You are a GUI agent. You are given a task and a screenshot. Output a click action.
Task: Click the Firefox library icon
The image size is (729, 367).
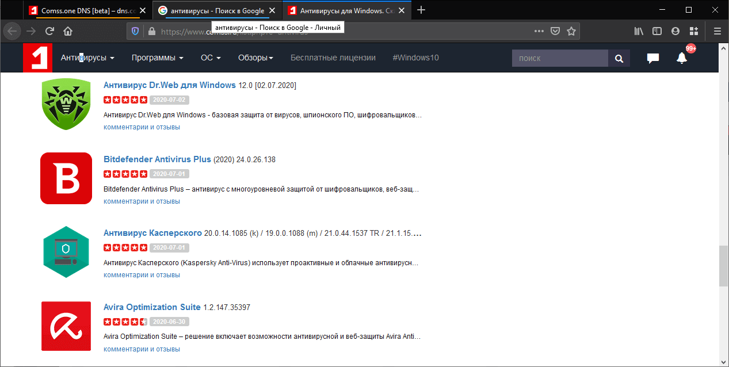pyautogui.click(x=638, y=31)
